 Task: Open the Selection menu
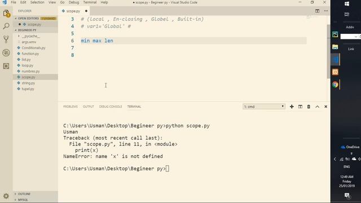tap(37, 2)
